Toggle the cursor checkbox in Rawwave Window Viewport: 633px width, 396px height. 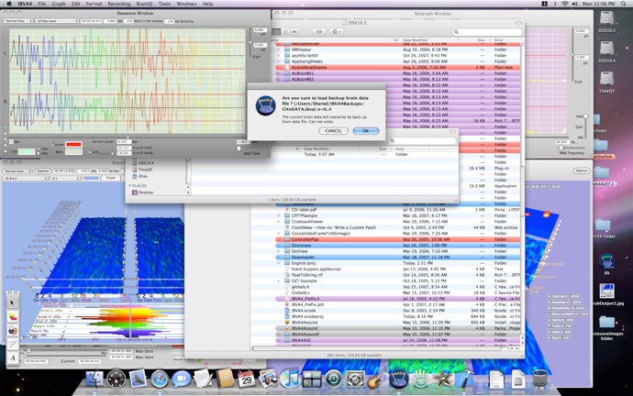coord(52,144)
